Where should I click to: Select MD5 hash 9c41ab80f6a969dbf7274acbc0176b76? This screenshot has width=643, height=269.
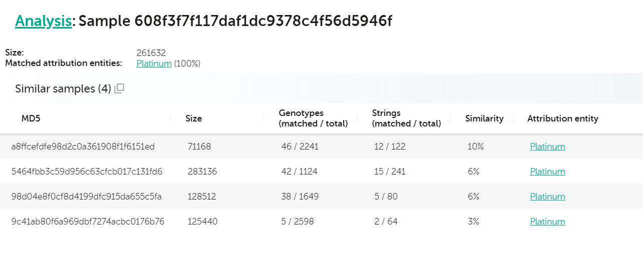88,221
